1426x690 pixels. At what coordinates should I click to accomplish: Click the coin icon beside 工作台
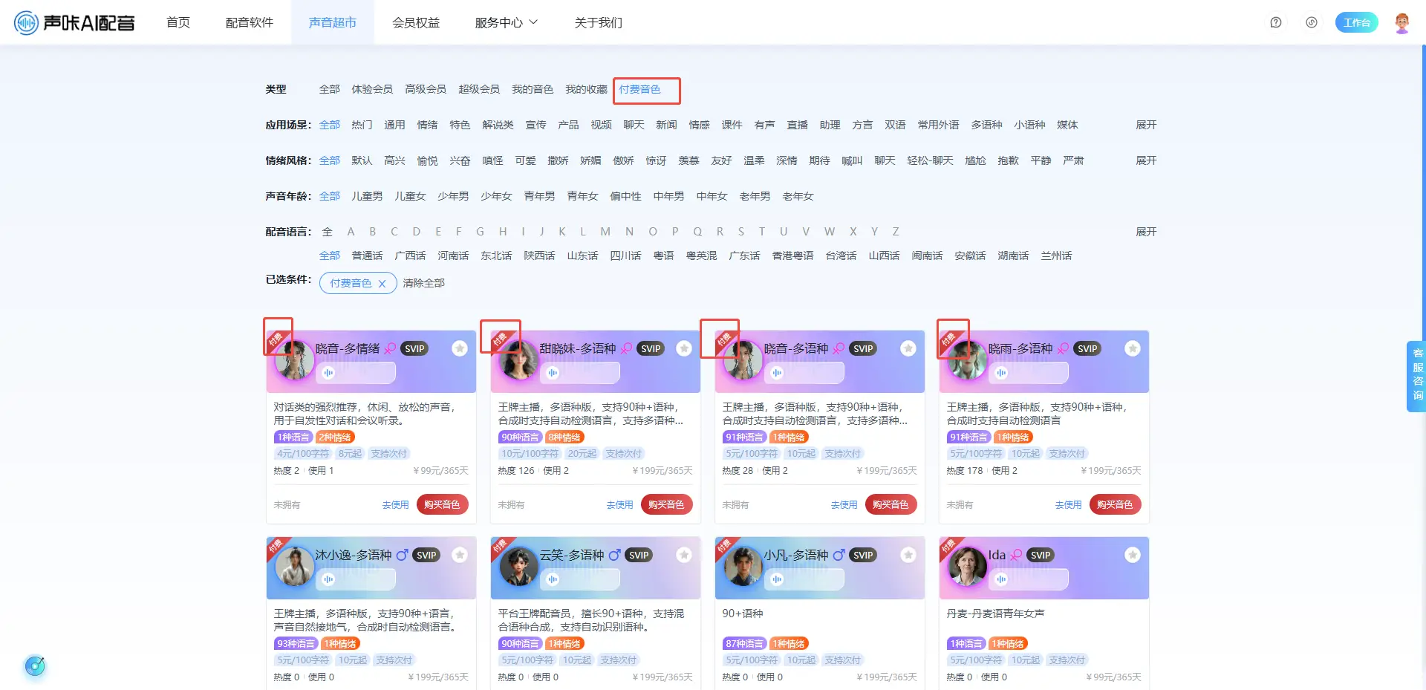point(1312,22)
